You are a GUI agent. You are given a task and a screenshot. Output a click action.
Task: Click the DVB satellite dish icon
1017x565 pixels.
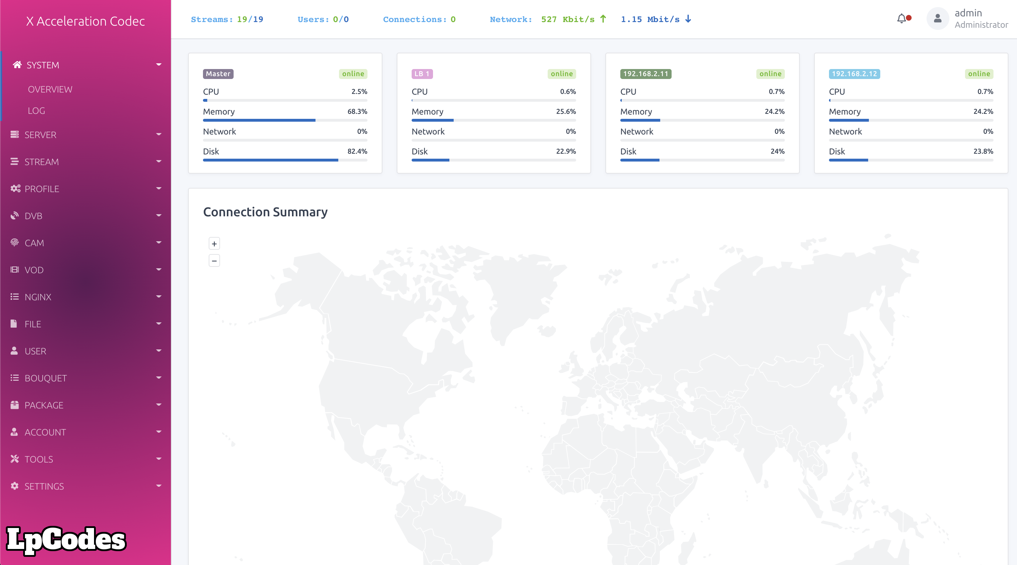click(15, 216)
